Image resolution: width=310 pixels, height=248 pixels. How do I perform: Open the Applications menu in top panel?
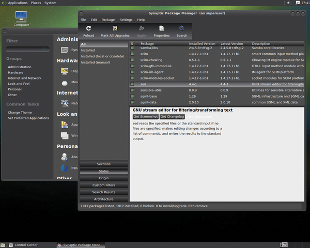coord(18,3)
